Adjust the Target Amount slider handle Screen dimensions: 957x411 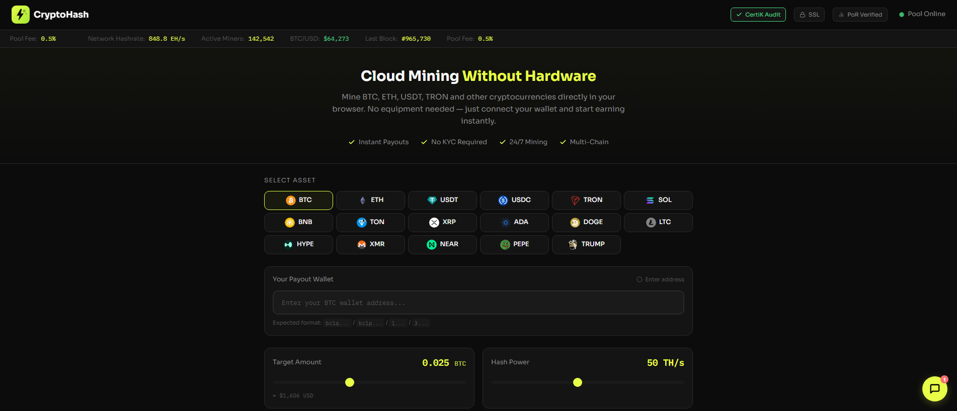coord(350,382)
